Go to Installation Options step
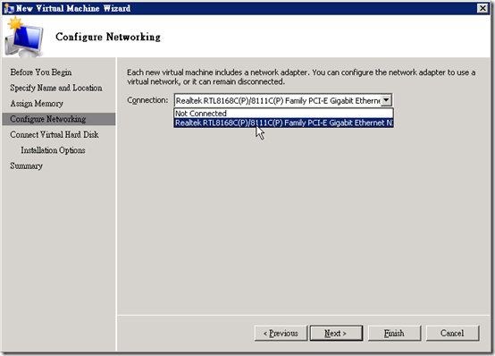Viewport: 495px width, 356px height. 53,150
